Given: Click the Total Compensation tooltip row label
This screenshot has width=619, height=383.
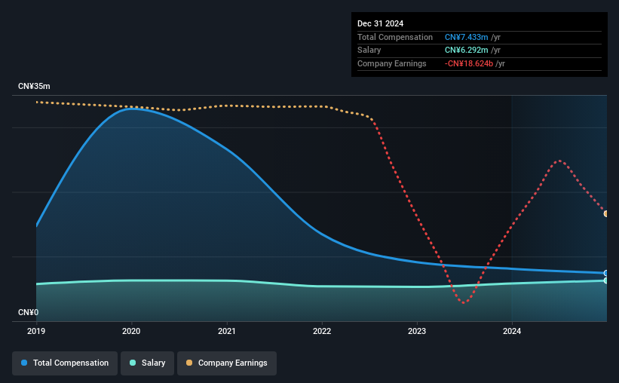Looking at the screenshot, I should pyautogui.click(x=395, y=37).
